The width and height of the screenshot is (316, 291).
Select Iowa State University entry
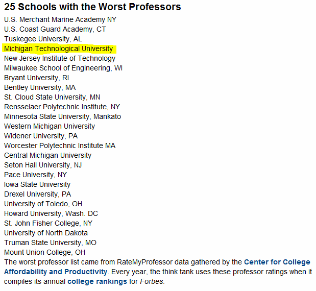[37, 184]
